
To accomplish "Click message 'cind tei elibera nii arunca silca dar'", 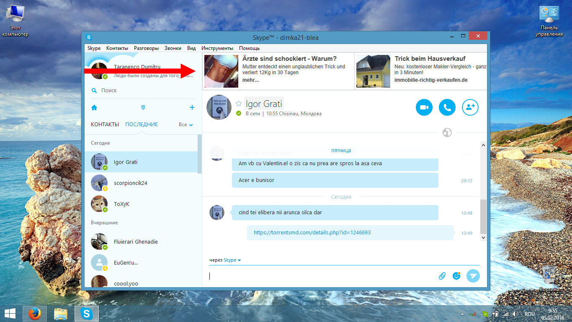I will pyautogui.click(x=335, y=213).
